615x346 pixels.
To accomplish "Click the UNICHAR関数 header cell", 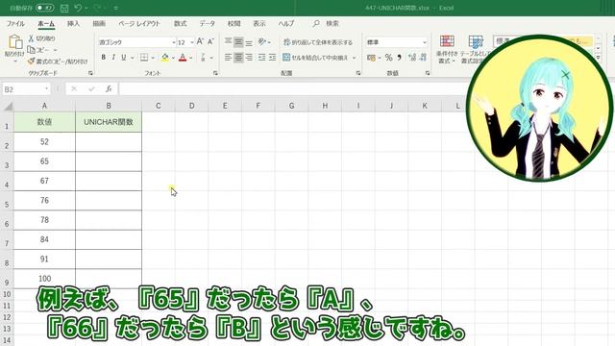I will (109, 122).
